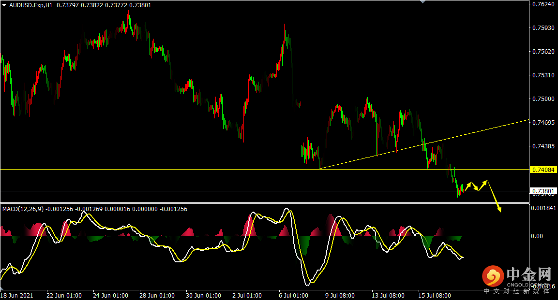Click the gray chart shift marker at top
558x300 pixels.
(423, 2)
